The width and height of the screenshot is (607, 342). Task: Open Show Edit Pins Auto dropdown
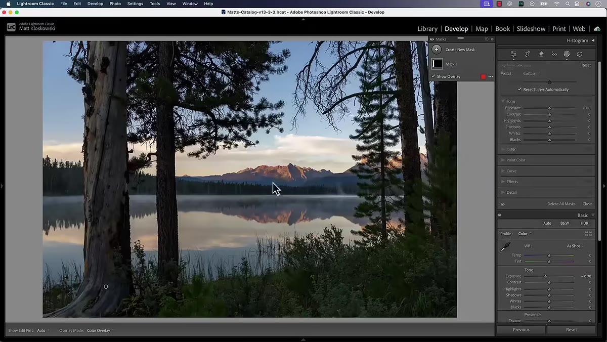[42, 330]
